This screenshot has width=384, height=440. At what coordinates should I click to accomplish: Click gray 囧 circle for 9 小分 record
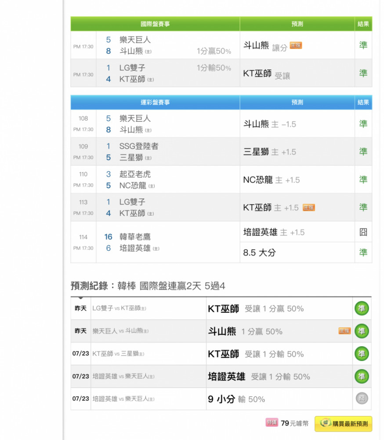pyautogui.click(x=362, y=399)
